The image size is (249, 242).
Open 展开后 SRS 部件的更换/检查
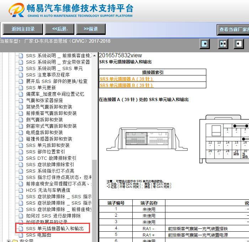pyautogui.click(x=57, y=81)
